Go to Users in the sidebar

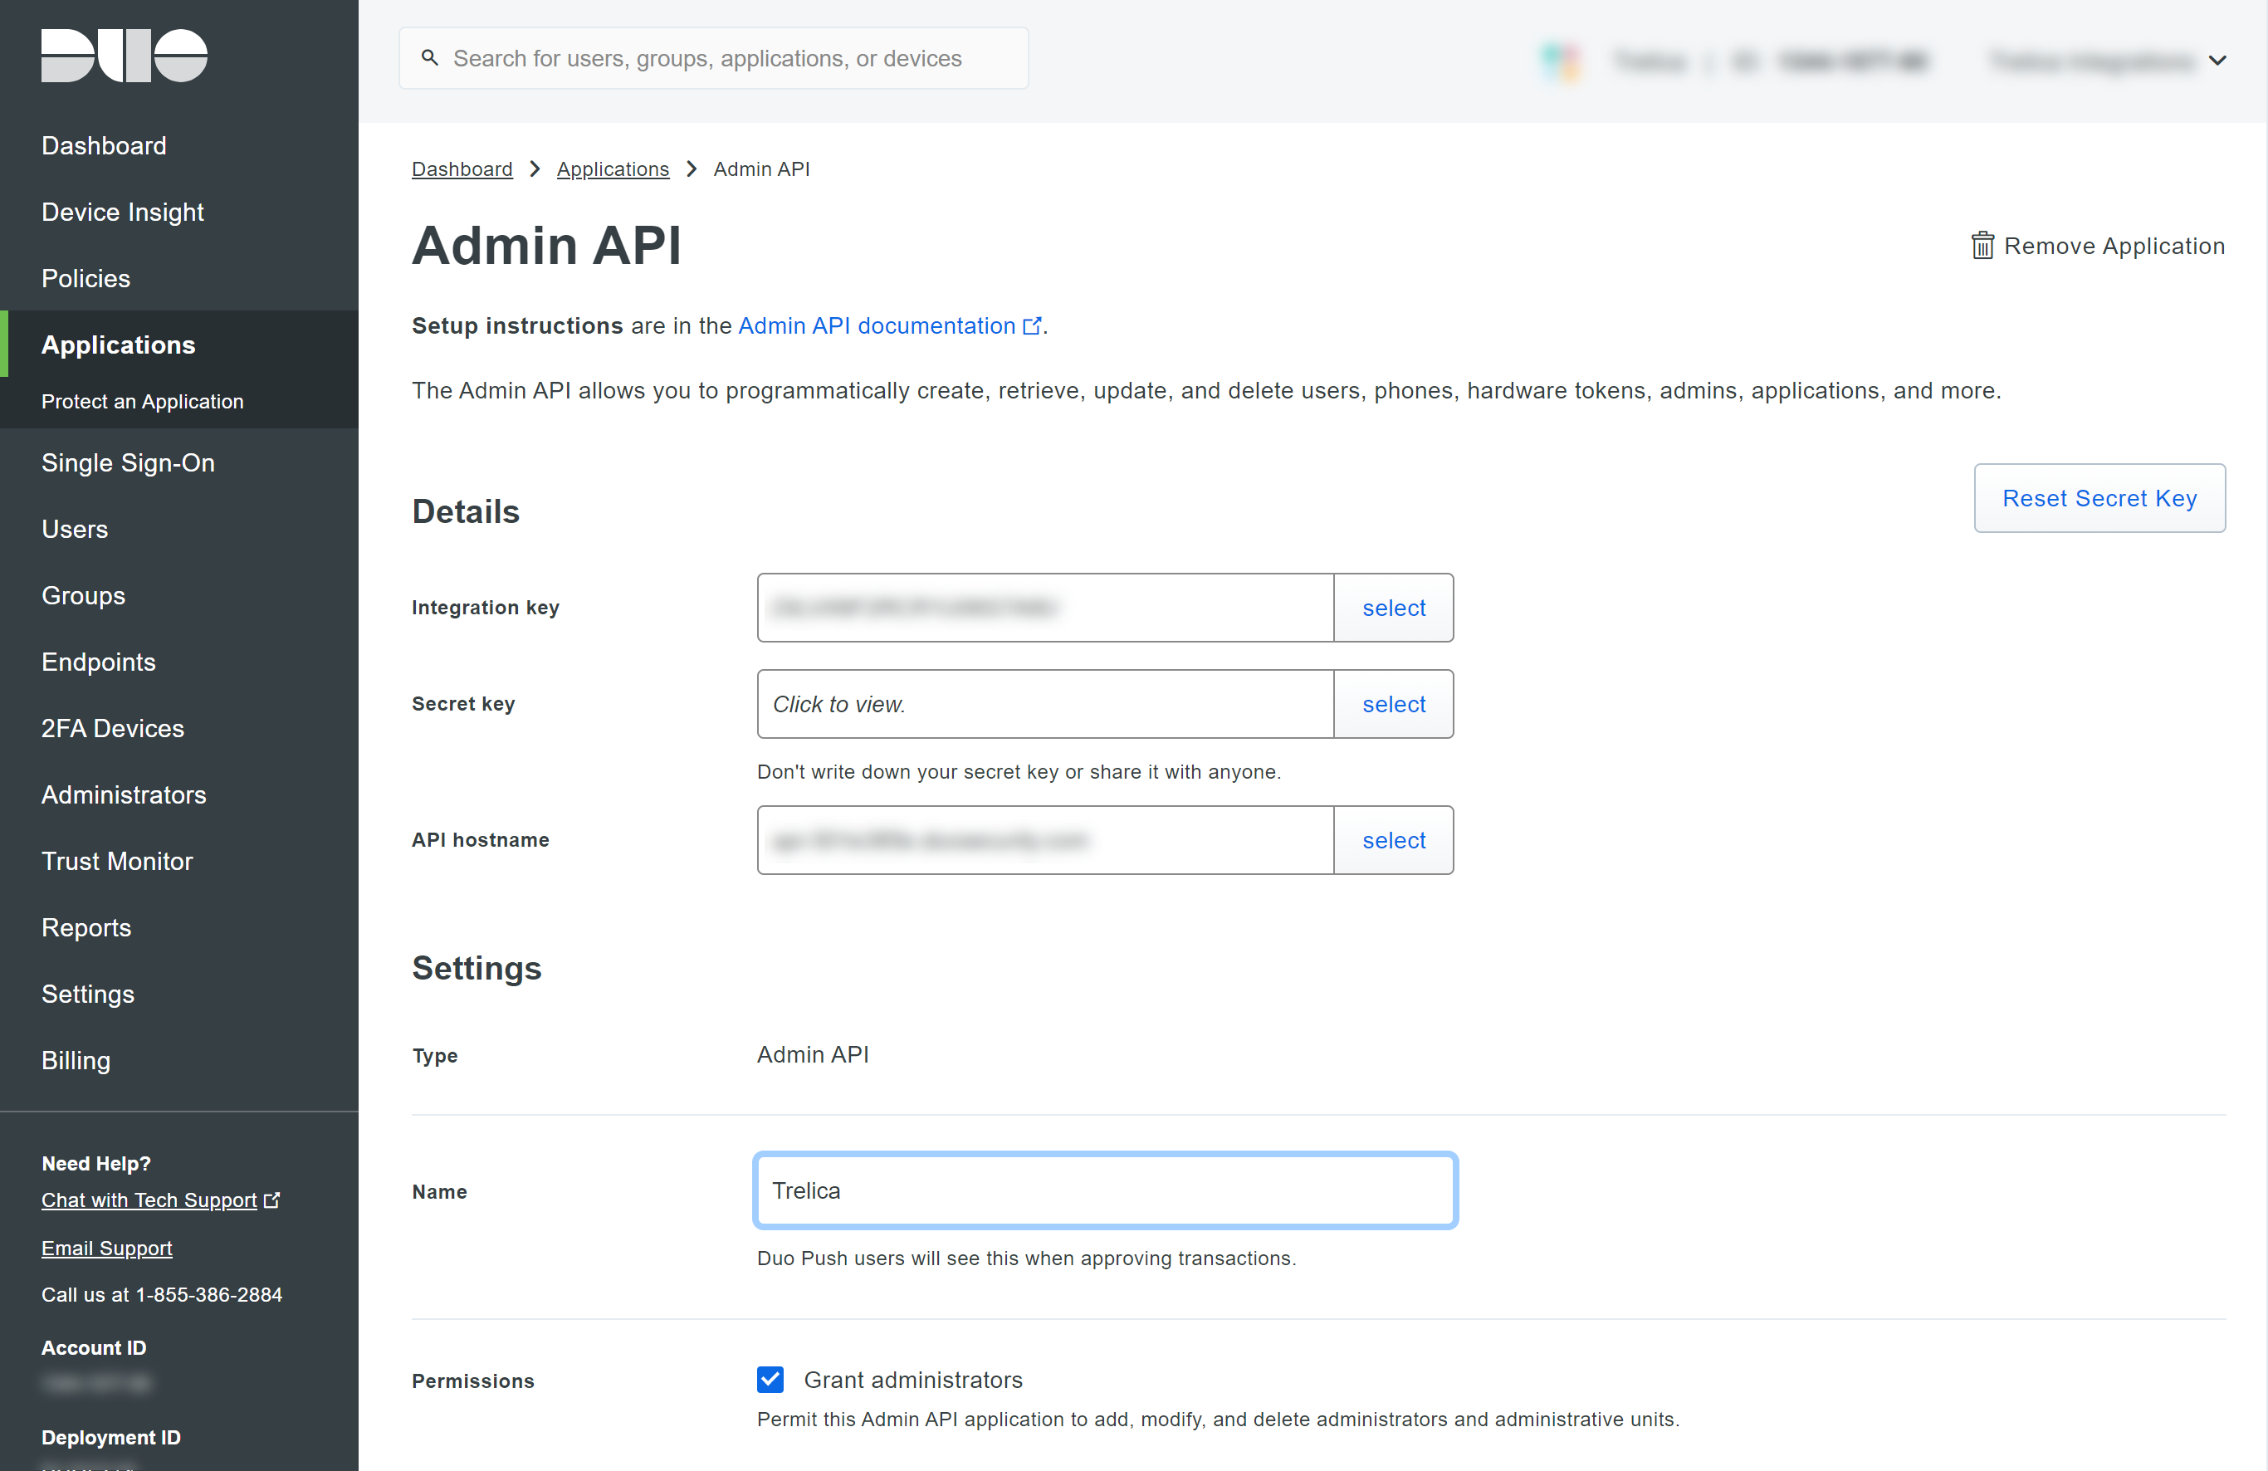[75, 529]
